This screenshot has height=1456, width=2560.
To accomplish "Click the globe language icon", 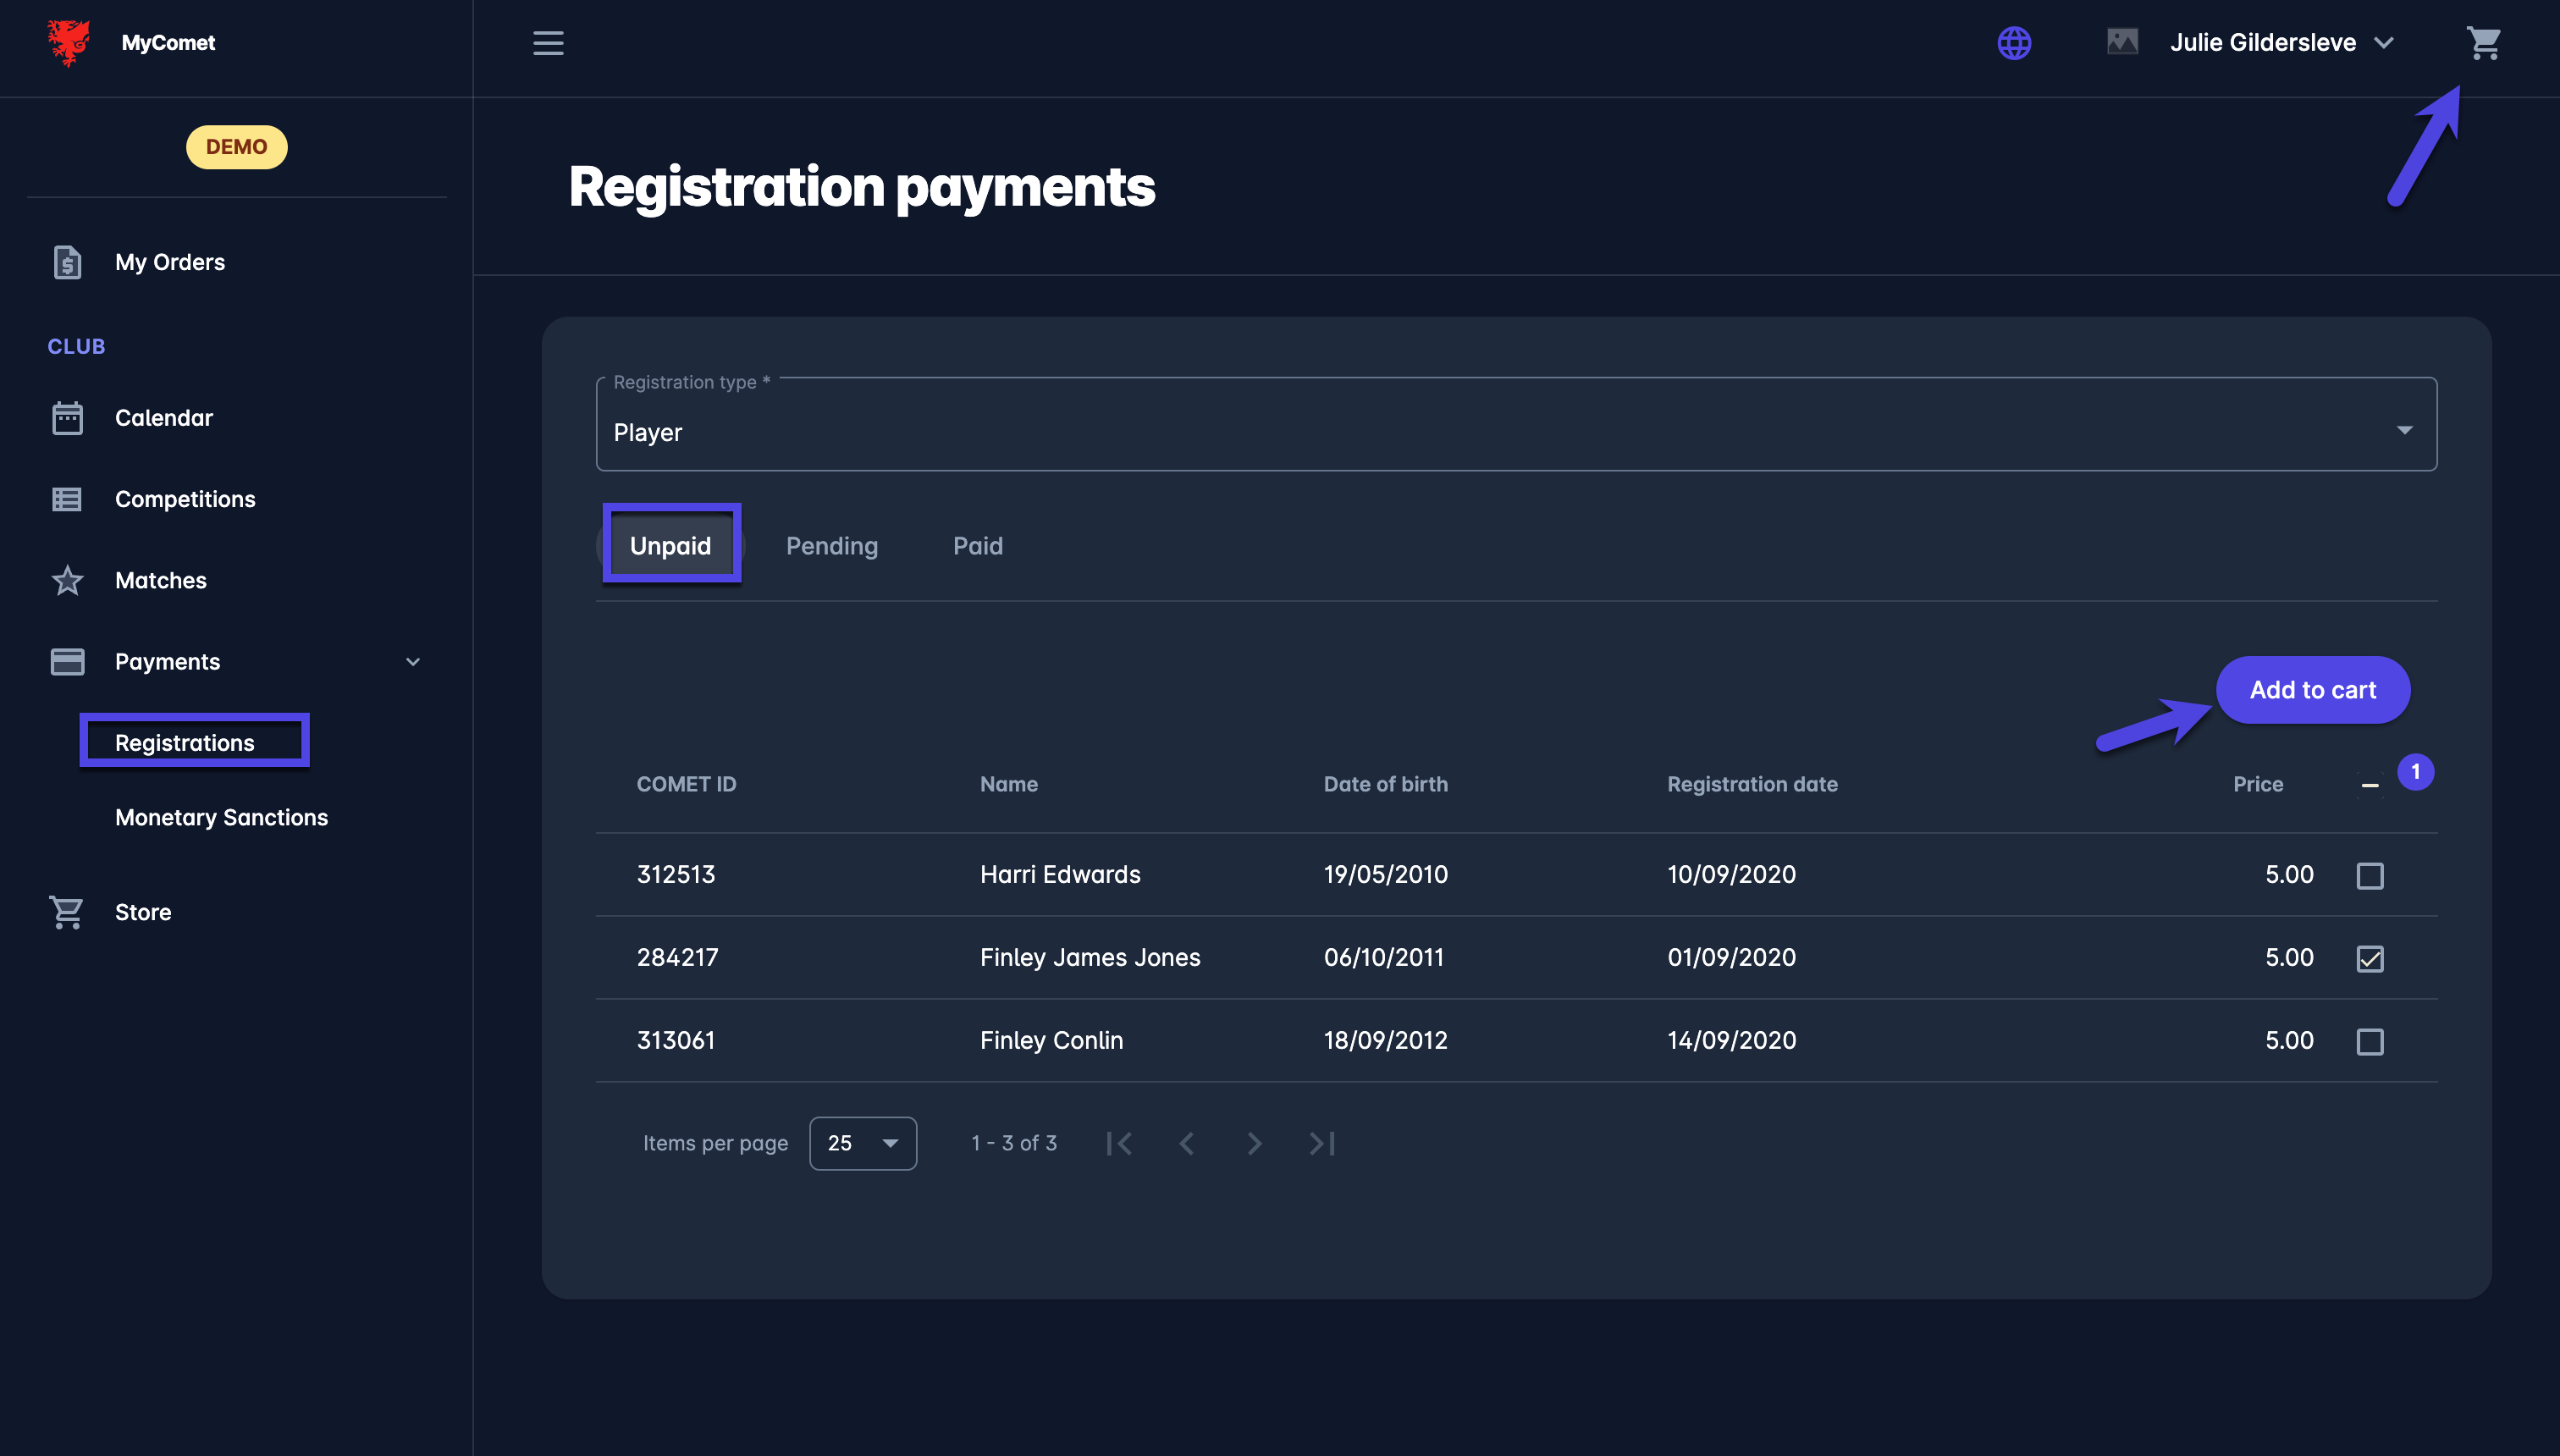I will [2013, 43].
